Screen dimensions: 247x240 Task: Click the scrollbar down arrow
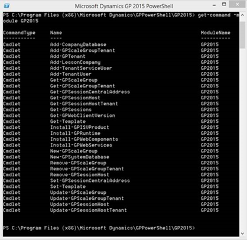pyautogui.click(x=242, y=233)
